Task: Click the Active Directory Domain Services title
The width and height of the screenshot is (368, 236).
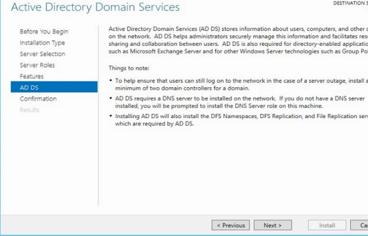Action: click(95, 7)
